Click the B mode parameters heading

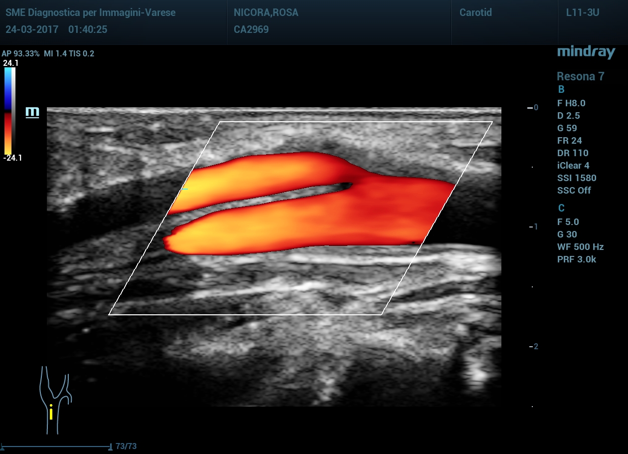coord(561,90)
